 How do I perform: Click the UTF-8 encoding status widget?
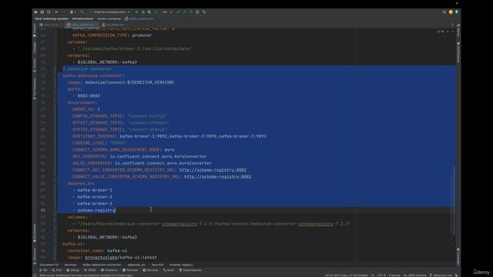click(381, 275)
